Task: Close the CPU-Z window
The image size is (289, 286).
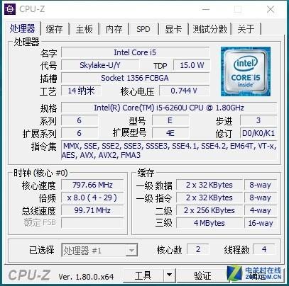Action: click(271, 9)
